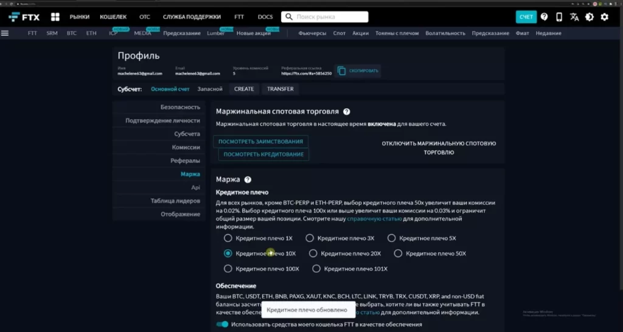Switch to Основной счет subaccount
Screen dimensions: 623x332
coord(170,89)
